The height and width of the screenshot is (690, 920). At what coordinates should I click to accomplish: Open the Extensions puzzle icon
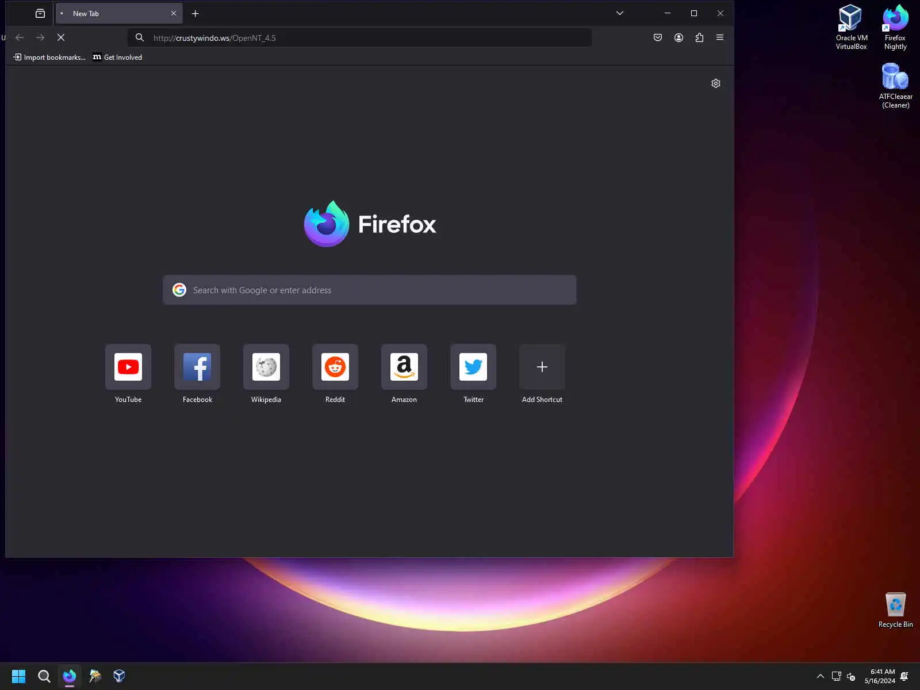[699, 37]
